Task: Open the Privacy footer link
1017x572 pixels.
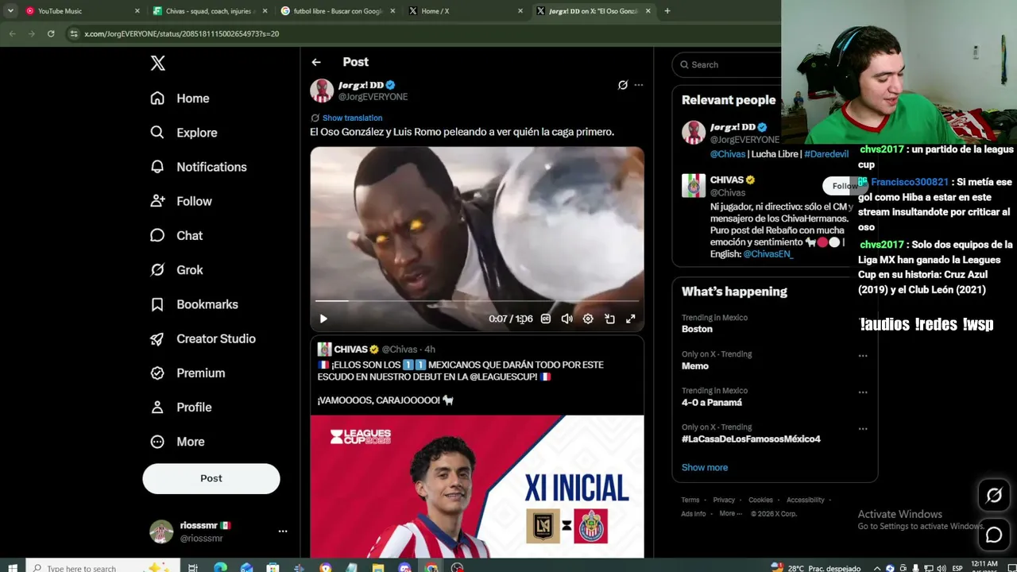Action: pyautogui.click(x=724, y=500)
